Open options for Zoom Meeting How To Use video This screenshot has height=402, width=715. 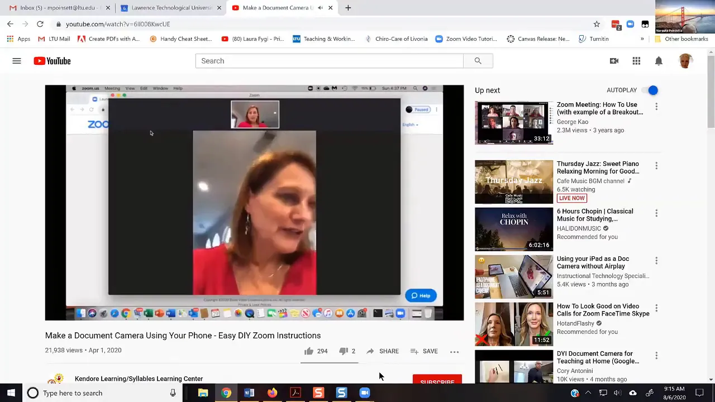pos(656,106)
